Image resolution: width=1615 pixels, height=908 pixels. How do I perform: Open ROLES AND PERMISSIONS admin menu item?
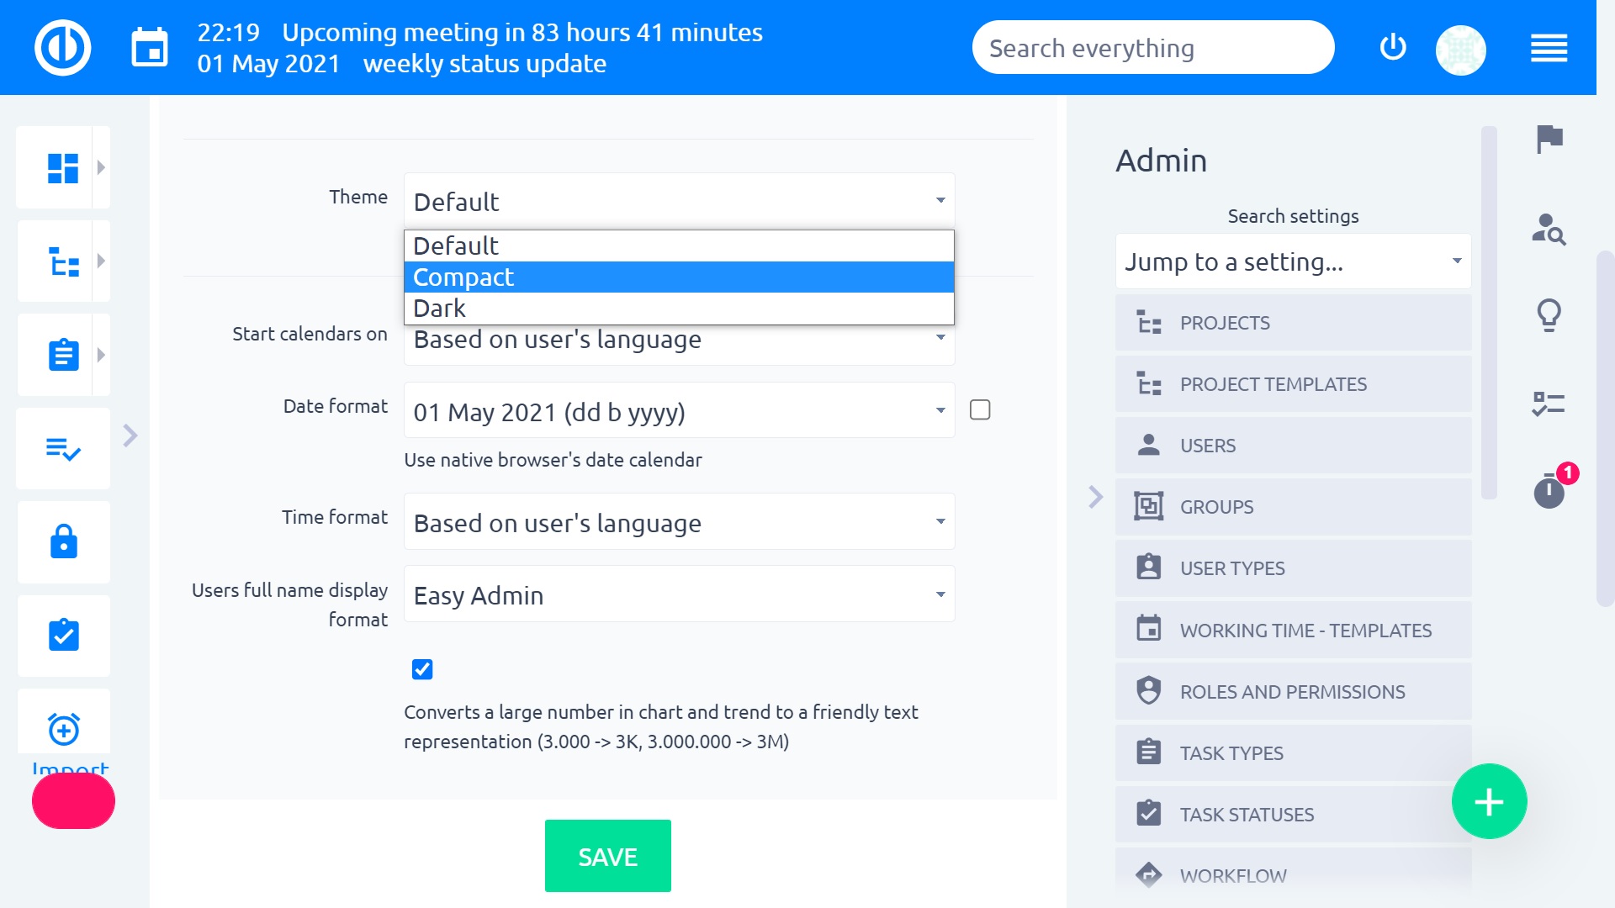coord(1293,692)
